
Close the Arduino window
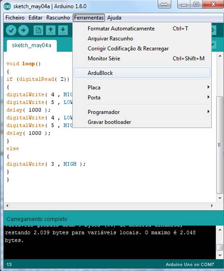213,4
